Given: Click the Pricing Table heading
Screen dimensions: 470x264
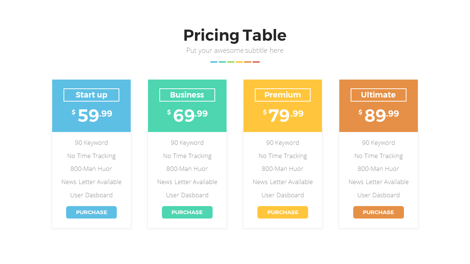Looking at the screenshot, I should coord(235,36).
